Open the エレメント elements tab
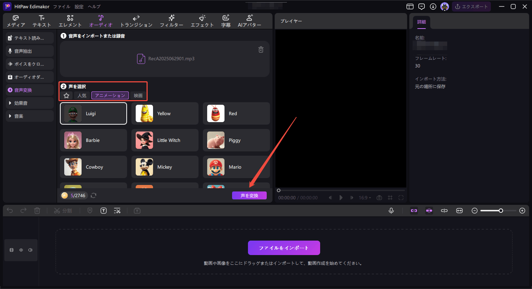 (70, 21)
